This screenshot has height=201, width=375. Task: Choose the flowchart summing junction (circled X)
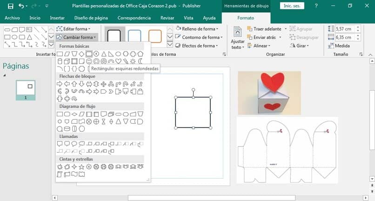[89, 121]
